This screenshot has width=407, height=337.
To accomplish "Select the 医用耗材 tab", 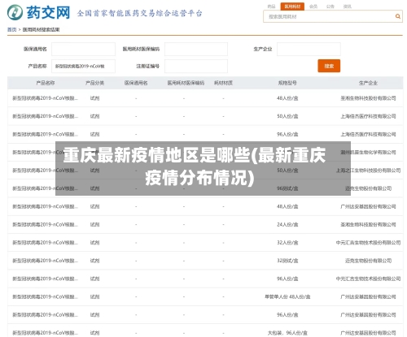I will pos(292,6).
